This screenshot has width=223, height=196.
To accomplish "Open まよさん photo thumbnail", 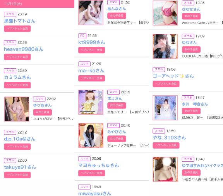I will tap(91, 102).
